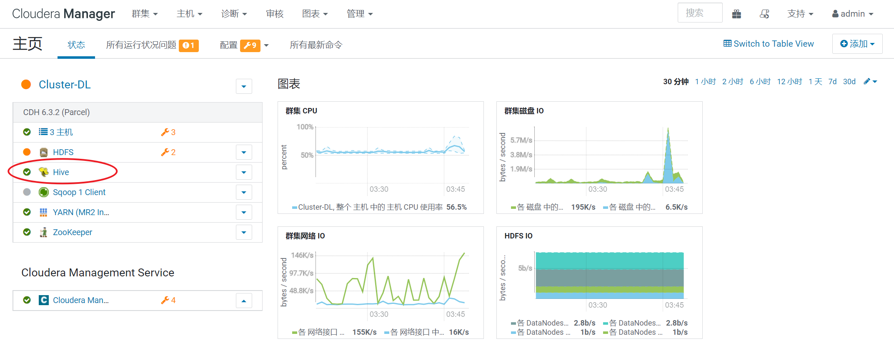Open the 审核 page
The image size is (894, 361).
point(275,14)
